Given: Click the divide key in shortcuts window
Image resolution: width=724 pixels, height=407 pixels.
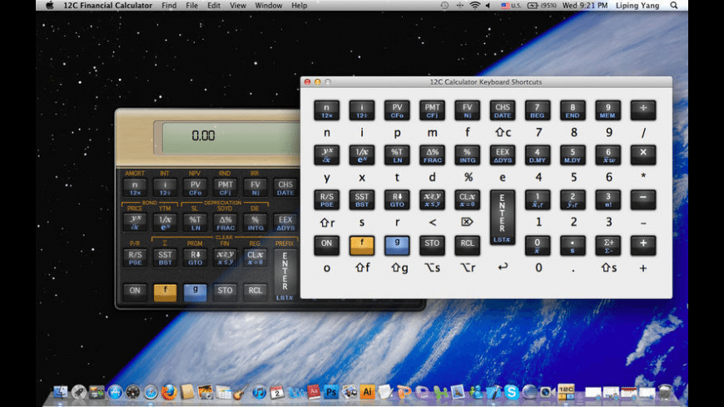Looking at the screenshot, I should click(x=643, y=110).
